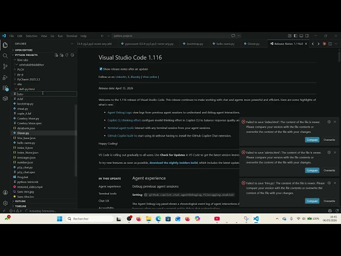Open notifications bell in status bar
The height and width of the screenshot is (256, 341).
337,211
